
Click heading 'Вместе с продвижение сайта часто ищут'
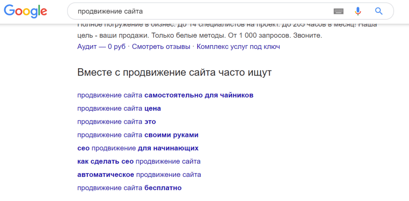click(x=174, y=73)
